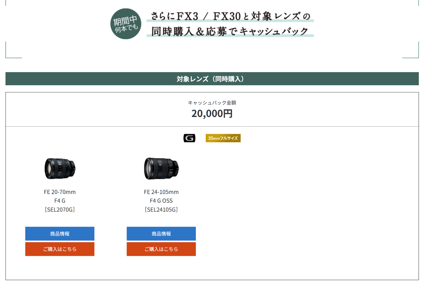Click the 20,000円 cashback amount
The height and width of the screenshot is (284, 428).
pyautogui.click(x=212, y=113)
